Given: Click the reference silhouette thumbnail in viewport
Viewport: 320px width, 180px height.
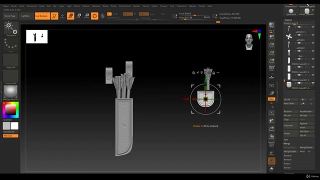Looking at the screenshot, I should pyautogui.click(x=36, y=36).
